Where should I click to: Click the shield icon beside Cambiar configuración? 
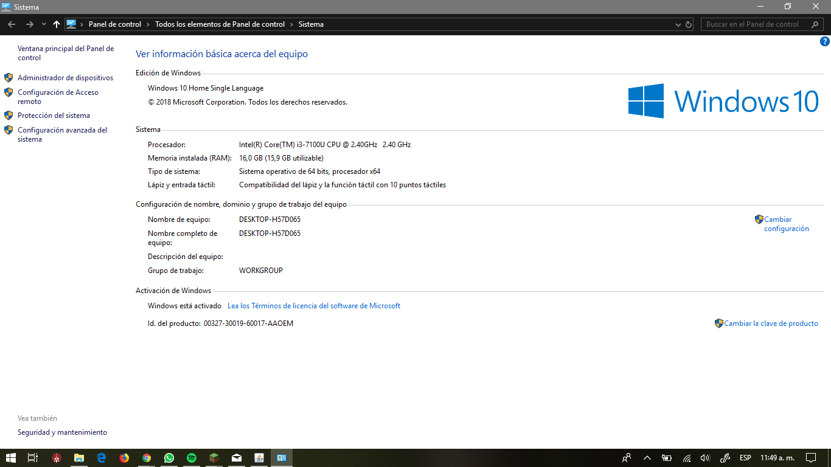(759, 220)
